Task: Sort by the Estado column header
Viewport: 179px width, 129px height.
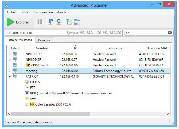Action: [15, 48]
